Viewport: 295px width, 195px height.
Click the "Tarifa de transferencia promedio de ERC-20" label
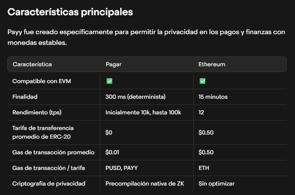tap(43, 132)
